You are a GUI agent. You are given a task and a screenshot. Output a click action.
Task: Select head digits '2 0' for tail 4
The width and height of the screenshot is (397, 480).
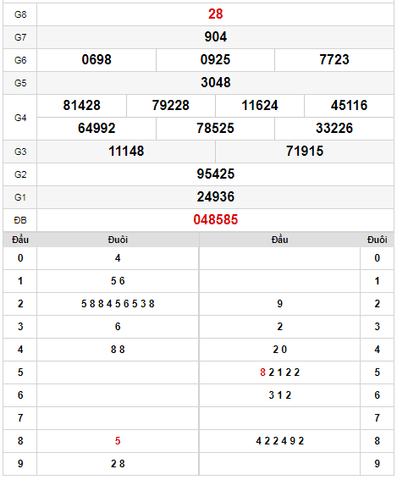click(280, 350)
